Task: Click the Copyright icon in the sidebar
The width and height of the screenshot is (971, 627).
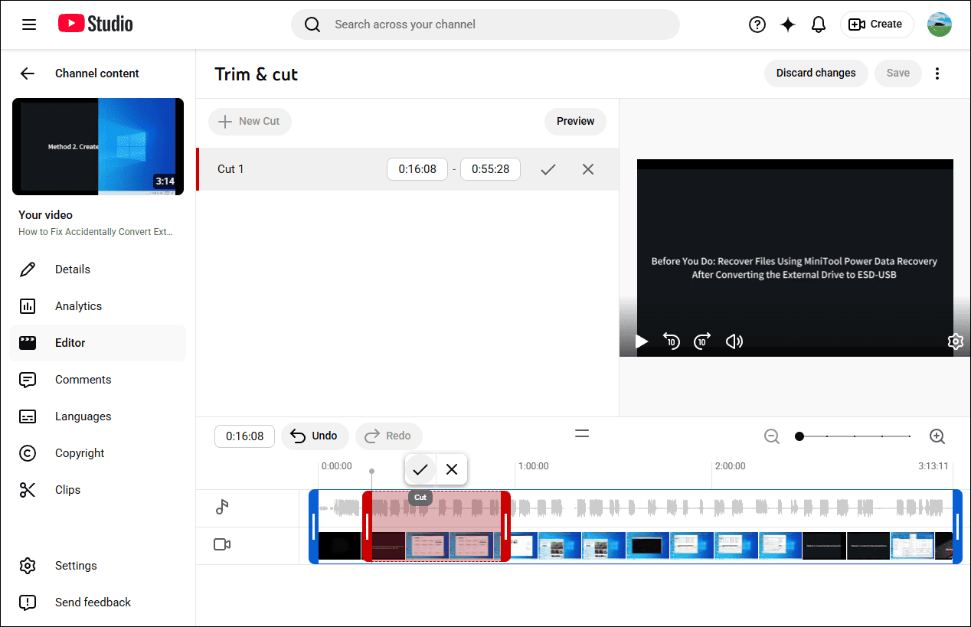Action: click(x=28, y=453)
